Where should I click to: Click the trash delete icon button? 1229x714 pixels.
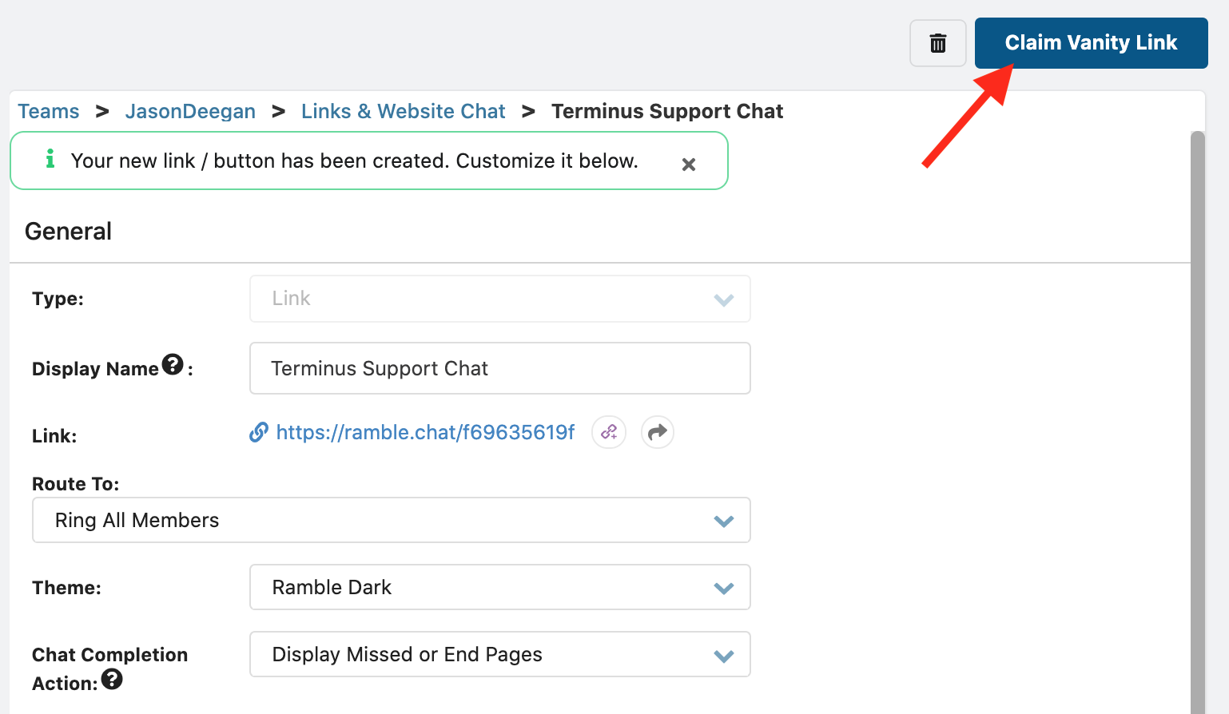click(x=938, y=43)
